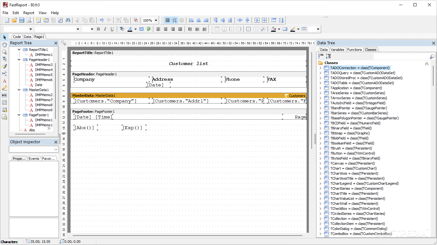
Task: Select the Phone header memo
Action: [x=244, y=79]
